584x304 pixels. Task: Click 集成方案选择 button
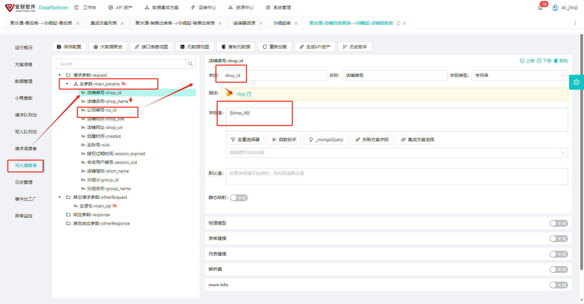[x=418, y=140]
